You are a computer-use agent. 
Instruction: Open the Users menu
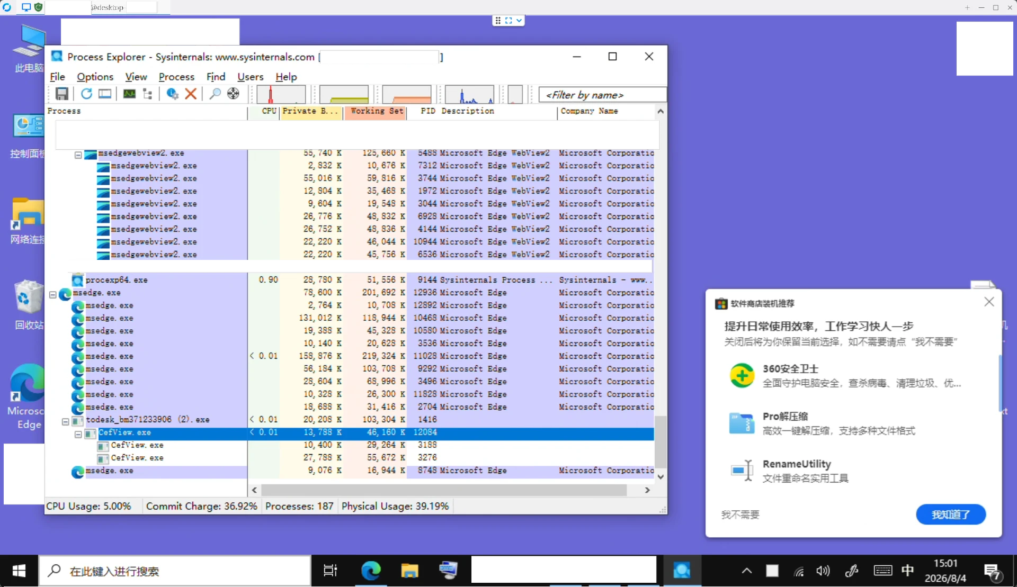[x=251, y=77]
